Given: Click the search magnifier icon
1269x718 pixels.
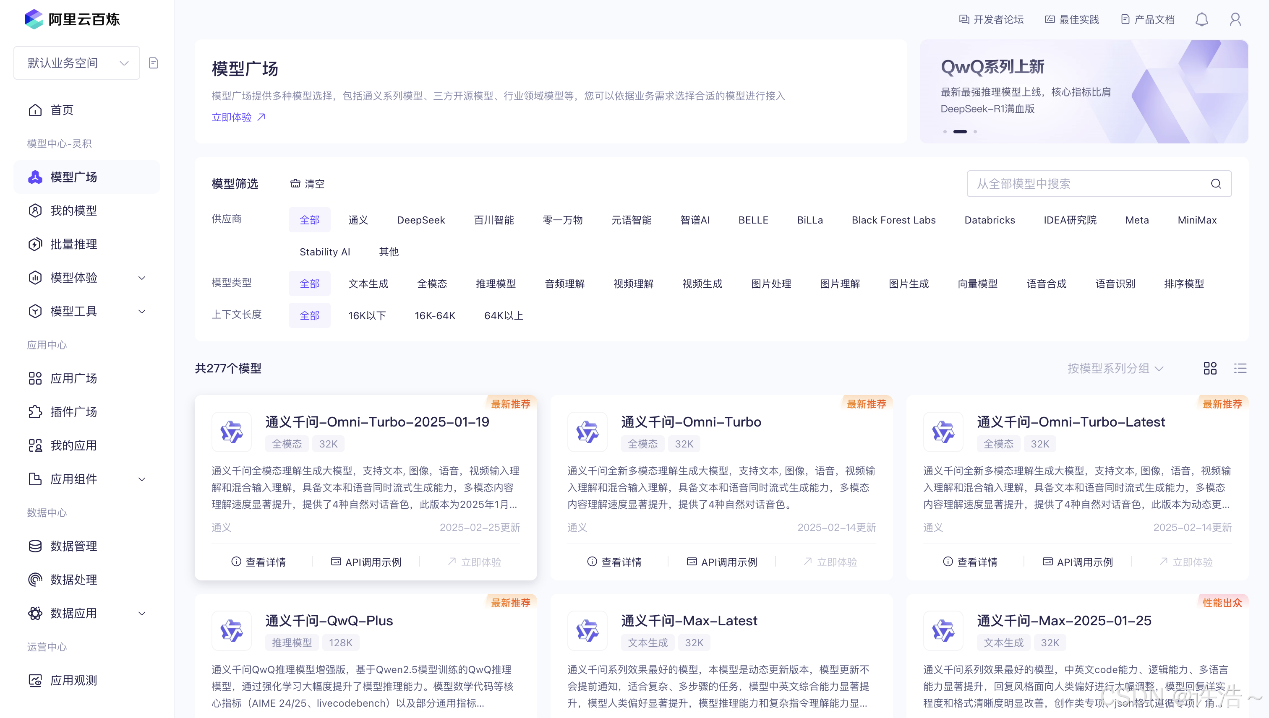Looking at the screenshot, I should pos(1216,184).
